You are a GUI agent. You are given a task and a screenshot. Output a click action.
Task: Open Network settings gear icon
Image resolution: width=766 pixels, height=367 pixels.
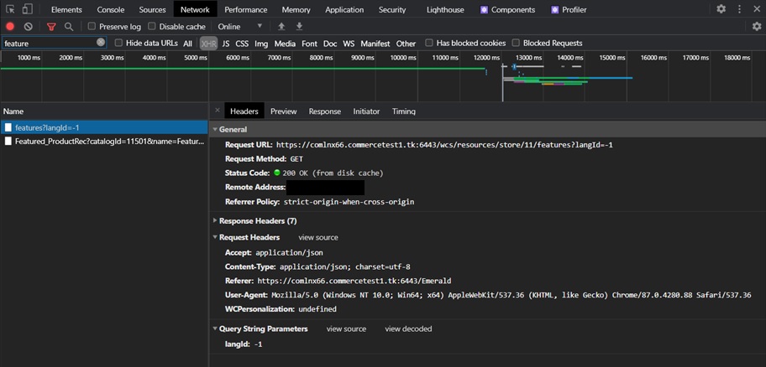pyautogui.click(x=756, y=27)
